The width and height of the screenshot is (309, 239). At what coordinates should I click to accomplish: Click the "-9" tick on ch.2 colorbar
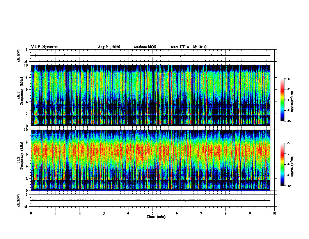[288, 175]
